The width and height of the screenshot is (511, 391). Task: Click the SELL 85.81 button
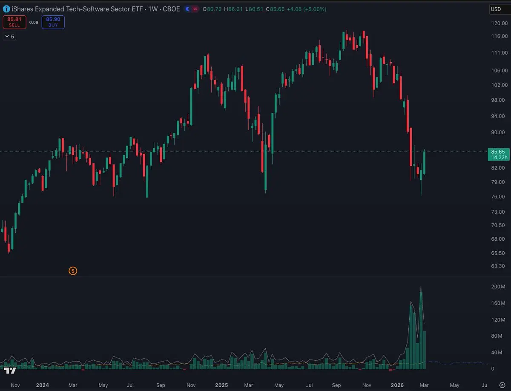pos(14,22)
